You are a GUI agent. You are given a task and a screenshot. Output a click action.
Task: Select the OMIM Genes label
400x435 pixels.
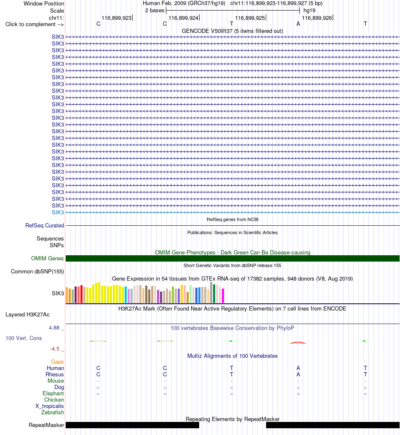(x=47, y=259)
